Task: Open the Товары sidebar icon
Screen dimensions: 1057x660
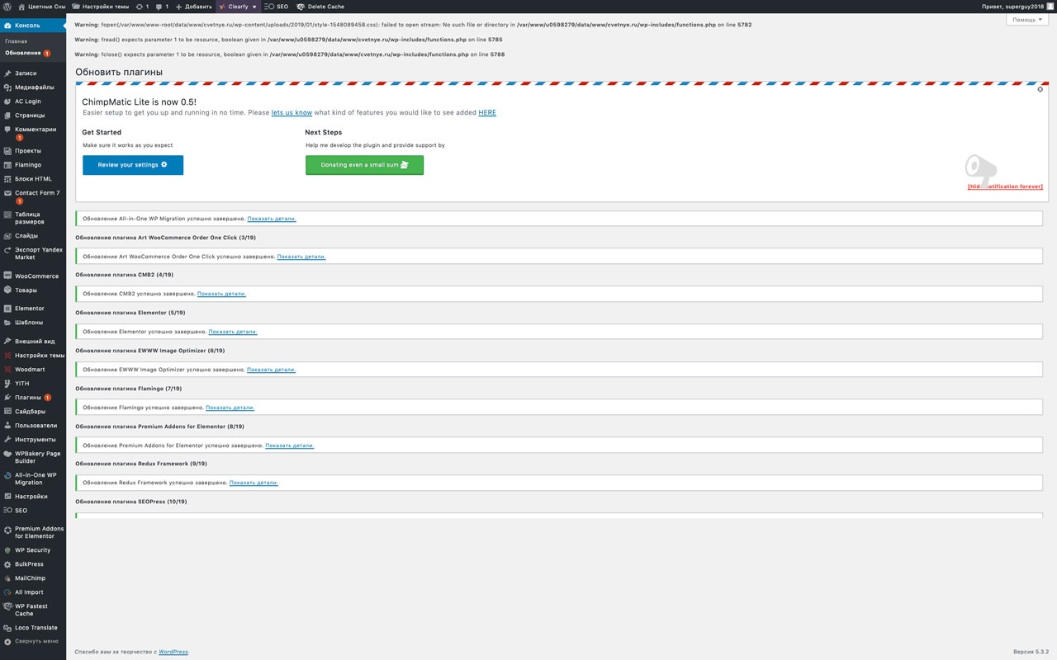Action: coord(7,290)
